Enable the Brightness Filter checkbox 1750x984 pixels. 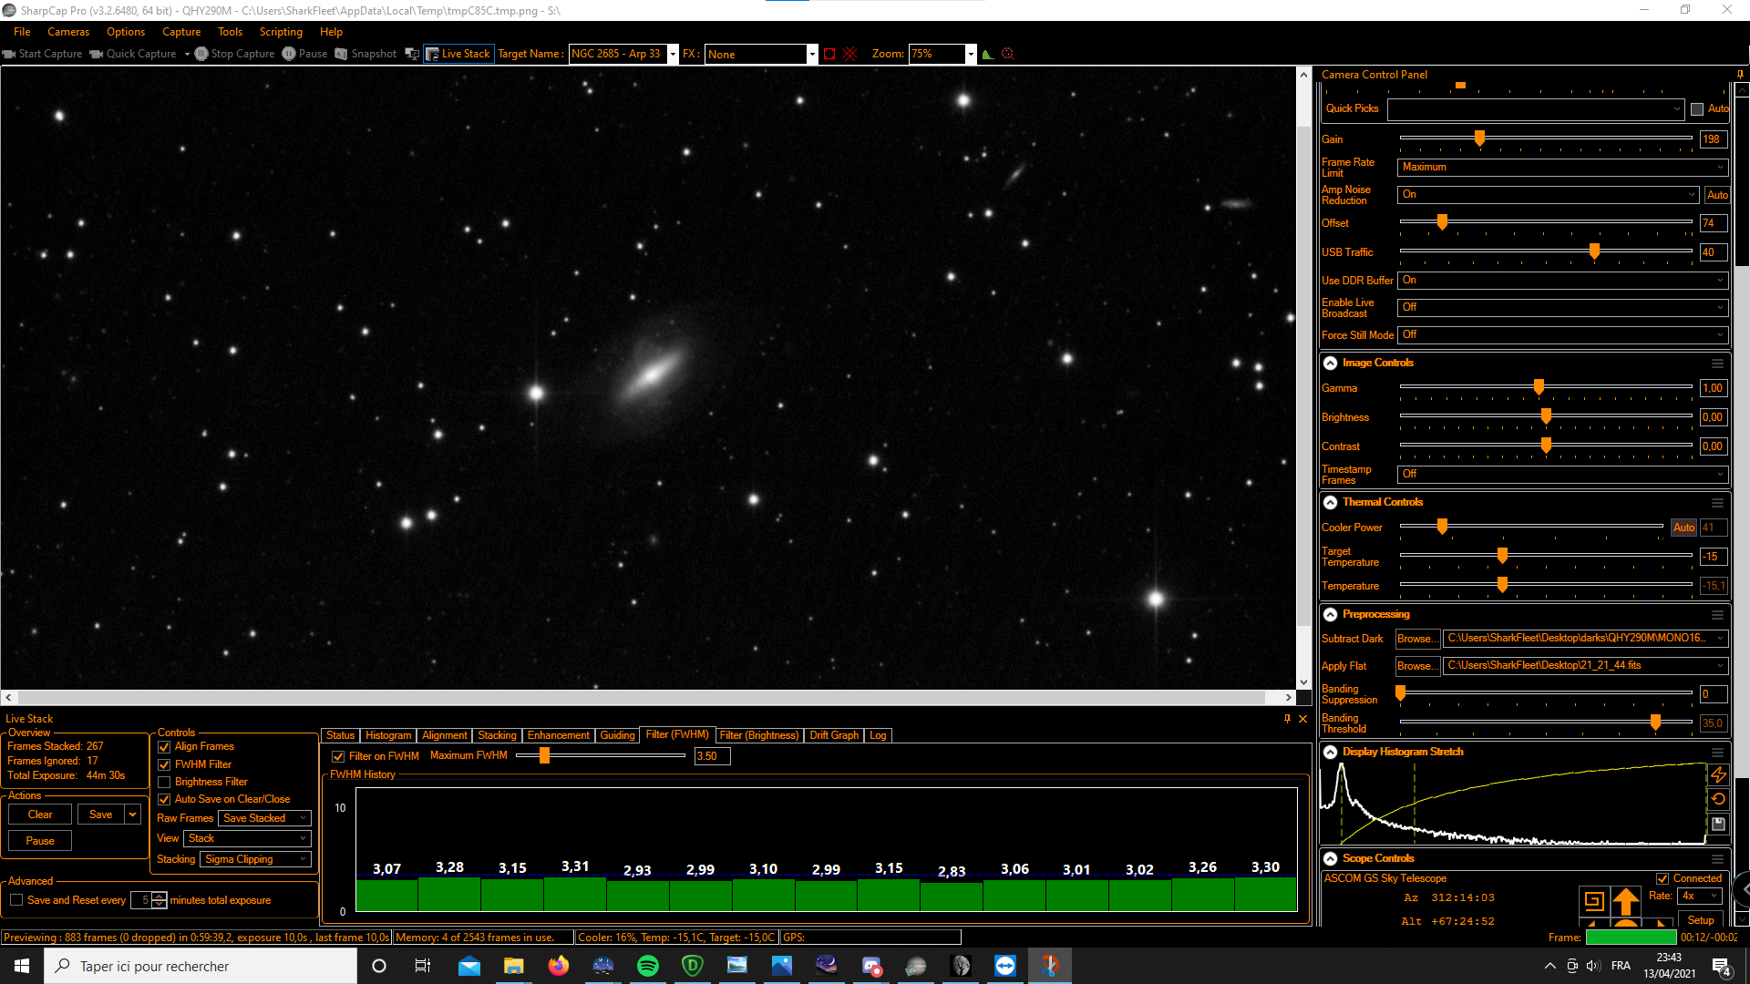tap(165, 783)
